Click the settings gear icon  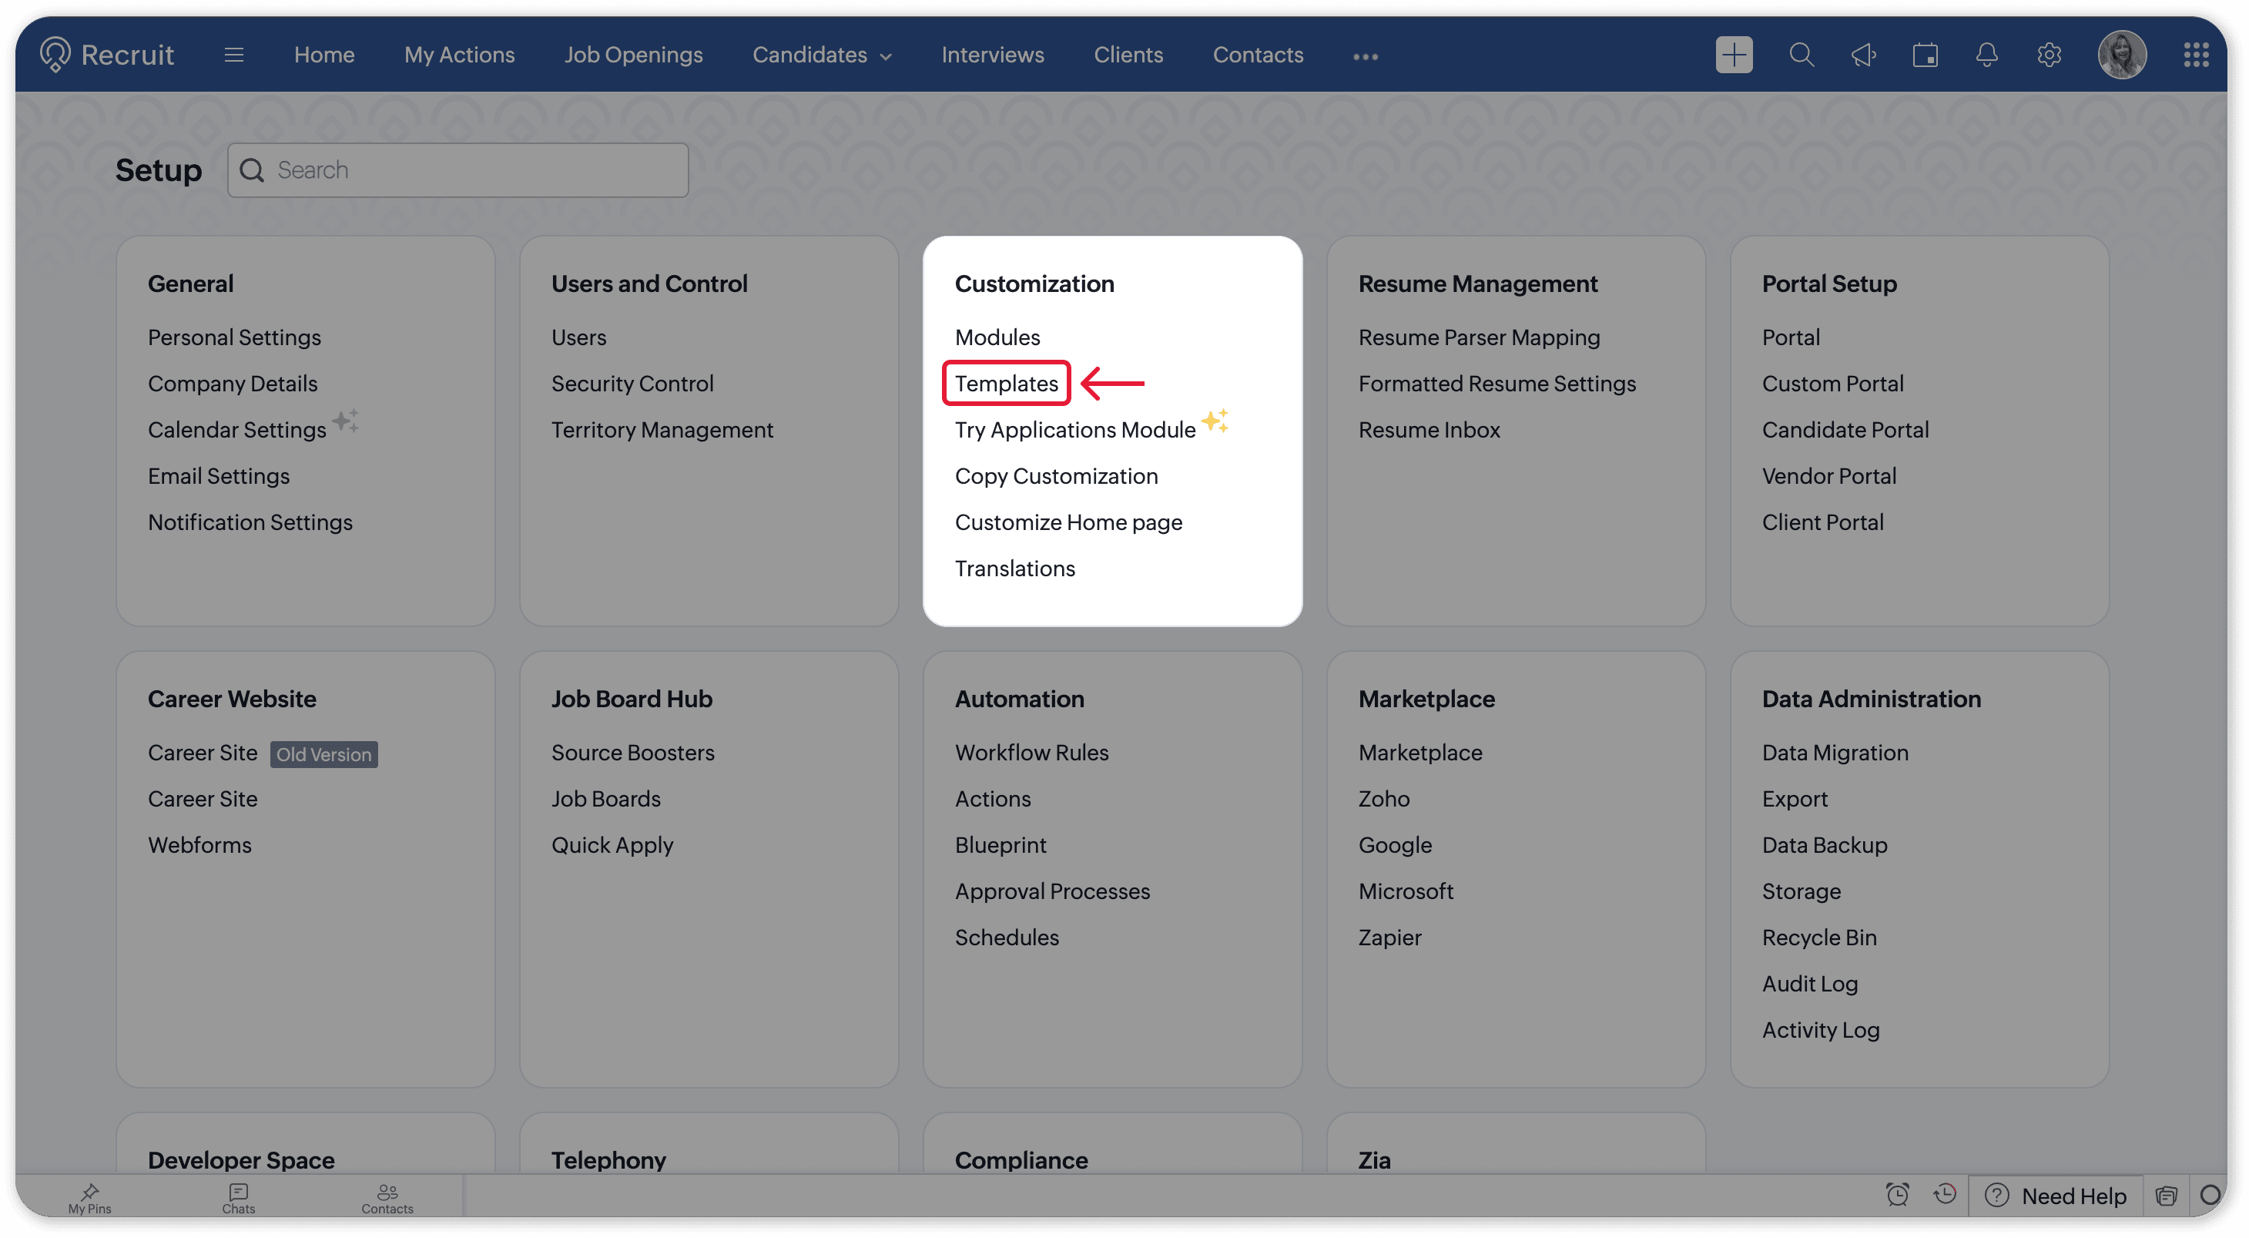pyautogui.click(x=2049, y=55)
